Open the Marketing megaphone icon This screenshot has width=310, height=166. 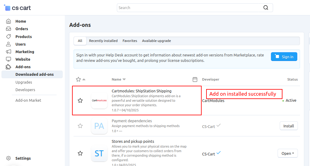click(x=8, y=52)
